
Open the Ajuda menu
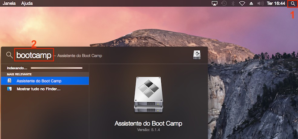(27, 3)
